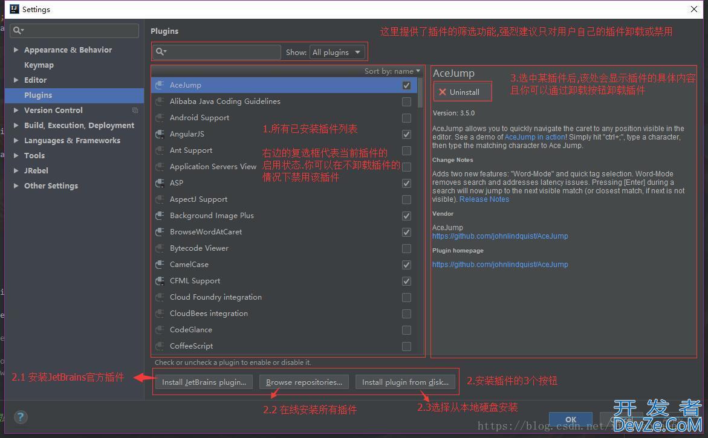Click the CamelCase plugin icon
Image resolution: width=708 pixels, height=438 pixels.
coord(160,265)
